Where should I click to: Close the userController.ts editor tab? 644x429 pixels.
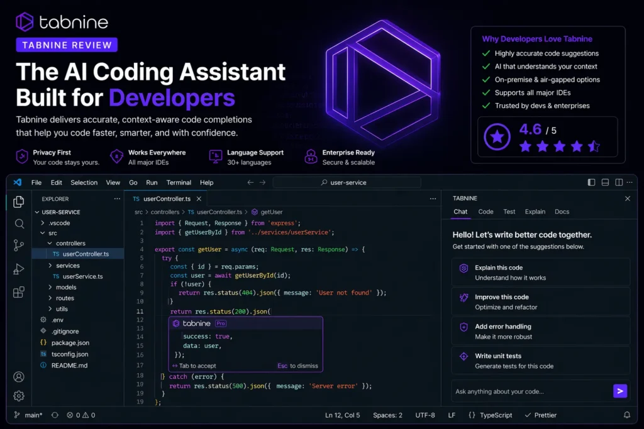pos(199,198)
